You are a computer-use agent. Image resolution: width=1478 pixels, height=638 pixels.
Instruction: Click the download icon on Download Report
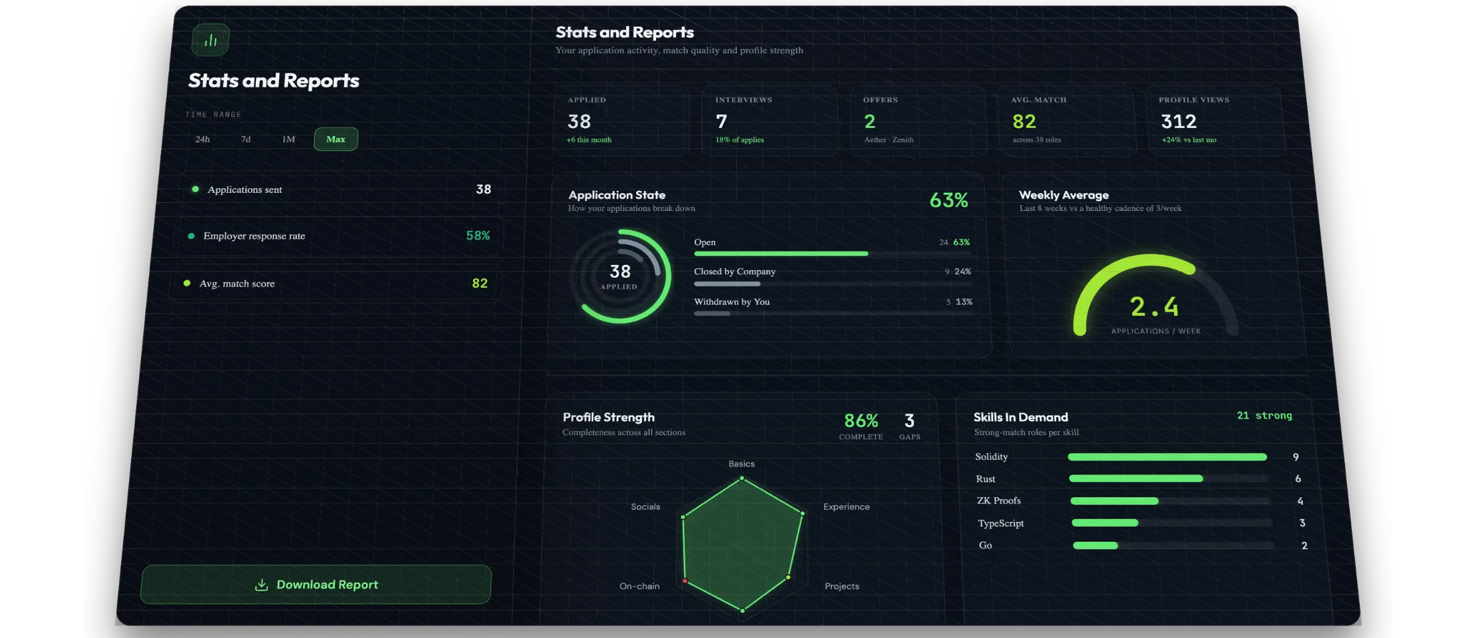[262, 585]
